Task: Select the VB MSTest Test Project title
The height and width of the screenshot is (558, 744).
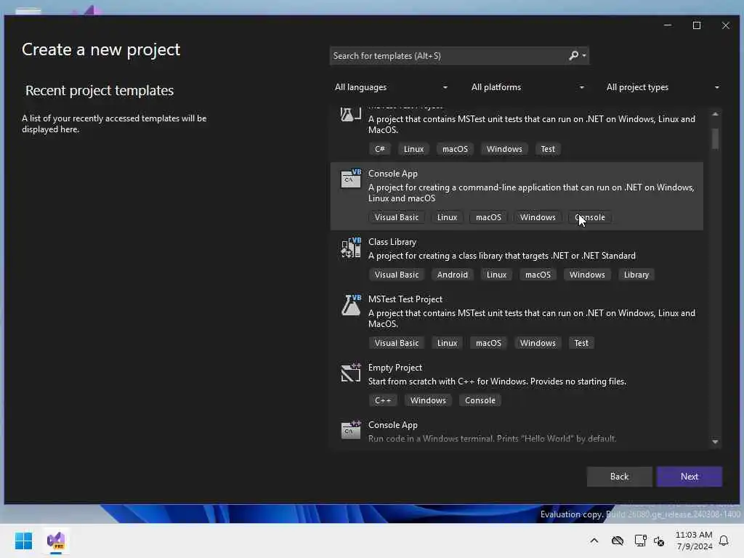Action: [405, 299]
